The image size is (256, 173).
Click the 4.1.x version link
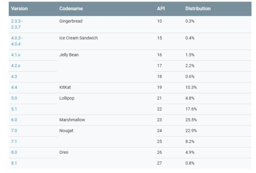pyautogui.click(x=16, y=55)
